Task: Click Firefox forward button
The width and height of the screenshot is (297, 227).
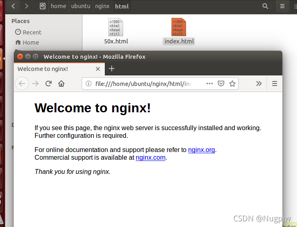Action: (35, 84)
